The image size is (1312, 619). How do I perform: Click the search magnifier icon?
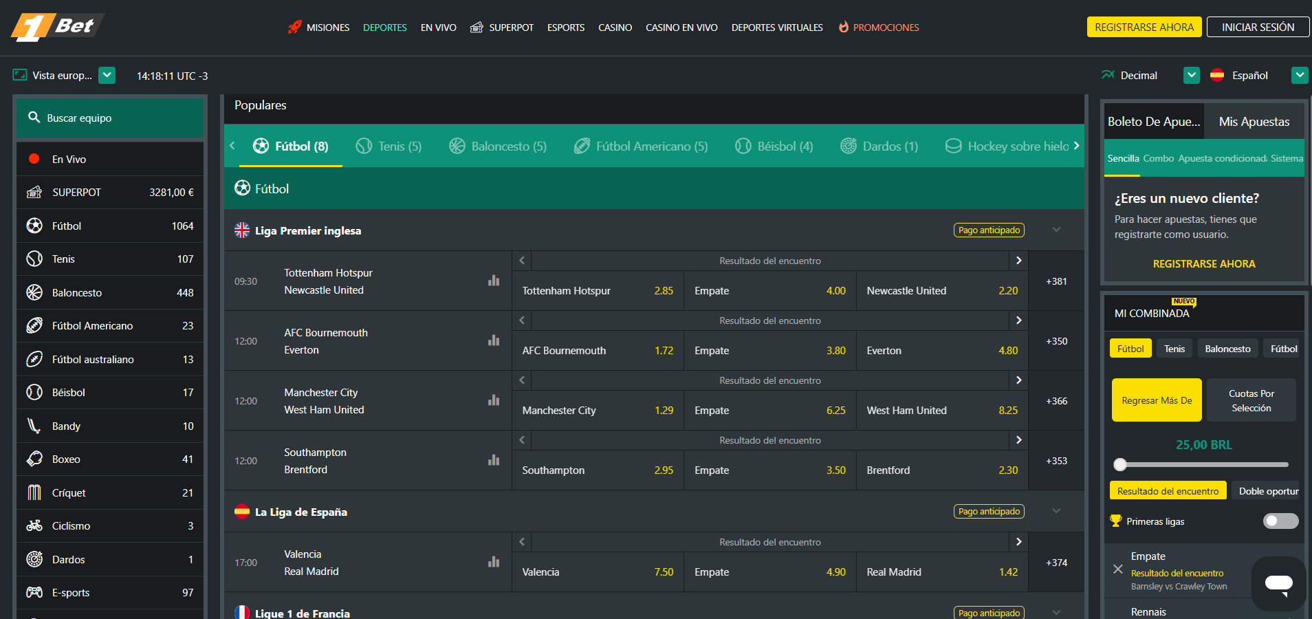[34, 118]
